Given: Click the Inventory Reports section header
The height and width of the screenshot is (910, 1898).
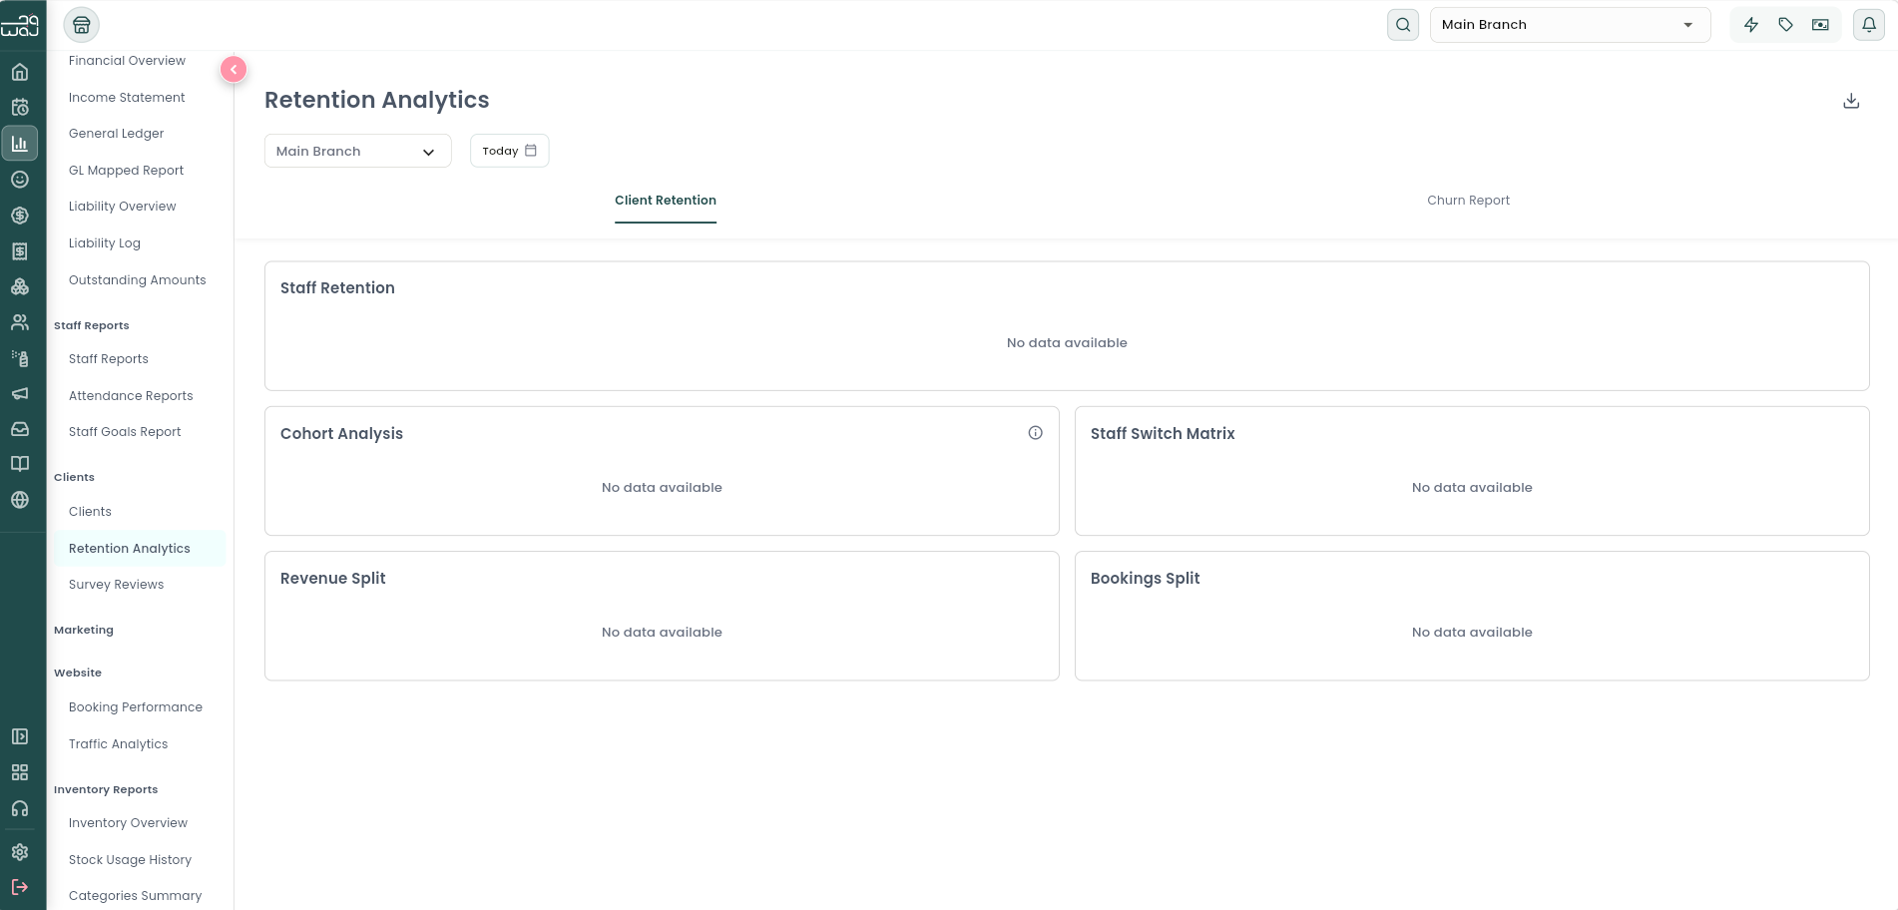Looking at the screenshot, I should [106, 789].
